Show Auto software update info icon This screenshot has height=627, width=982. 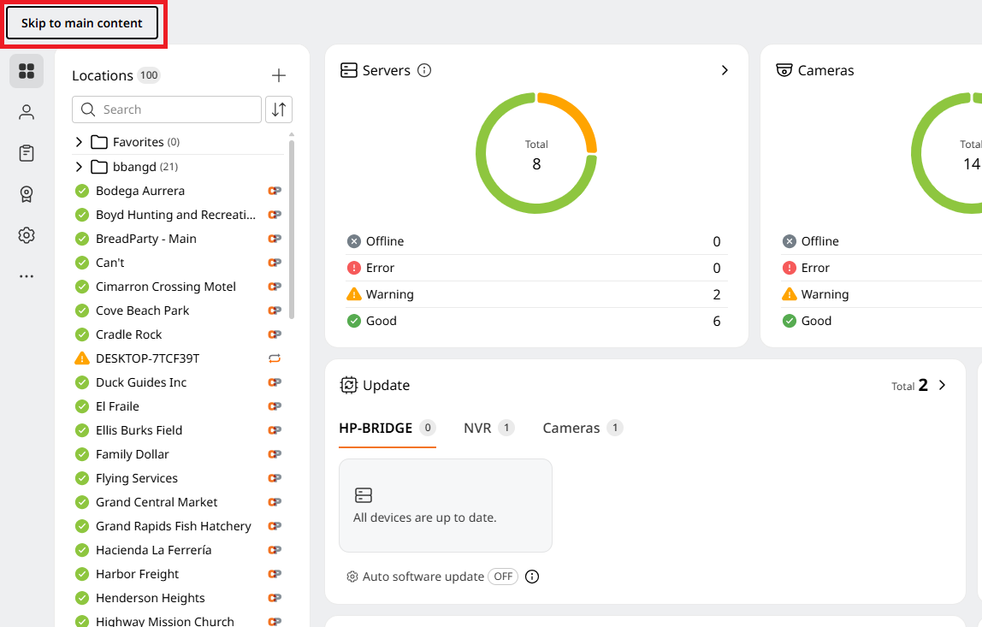pos(532,577)
